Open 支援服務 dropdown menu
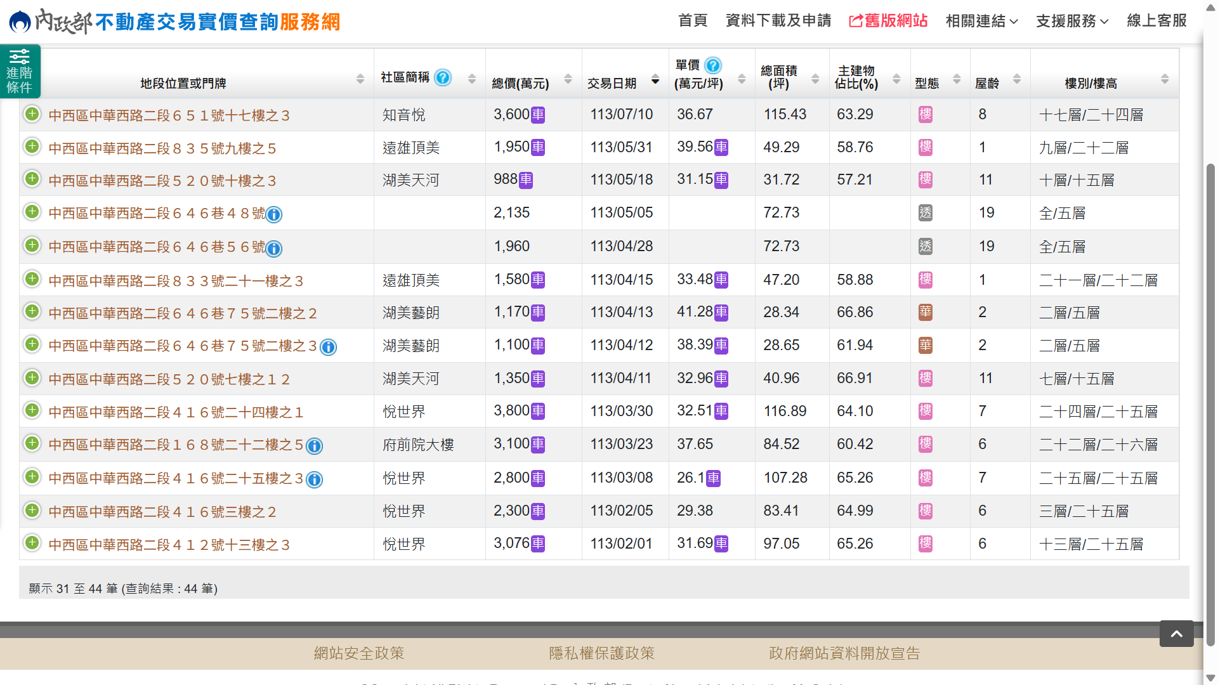The height and width of the screenshot is (685, 1218). 1071,21
